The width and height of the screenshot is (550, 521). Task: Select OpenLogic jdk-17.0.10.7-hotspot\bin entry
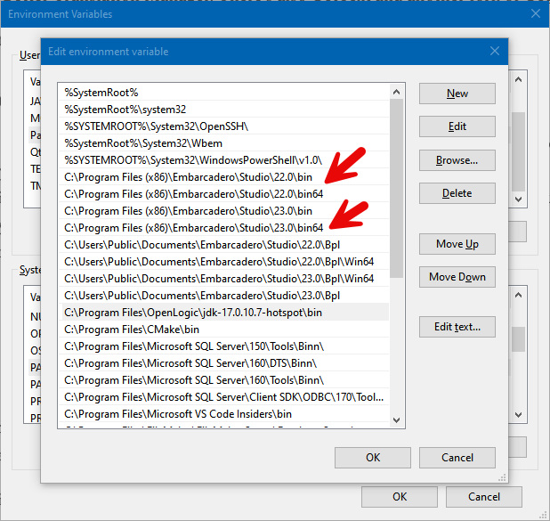tap(223, 313)
